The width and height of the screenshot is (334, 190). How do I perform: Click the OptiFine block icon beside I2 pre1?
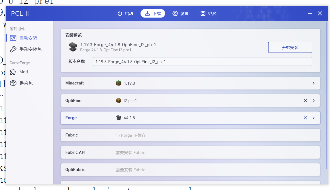pos(119,100)
